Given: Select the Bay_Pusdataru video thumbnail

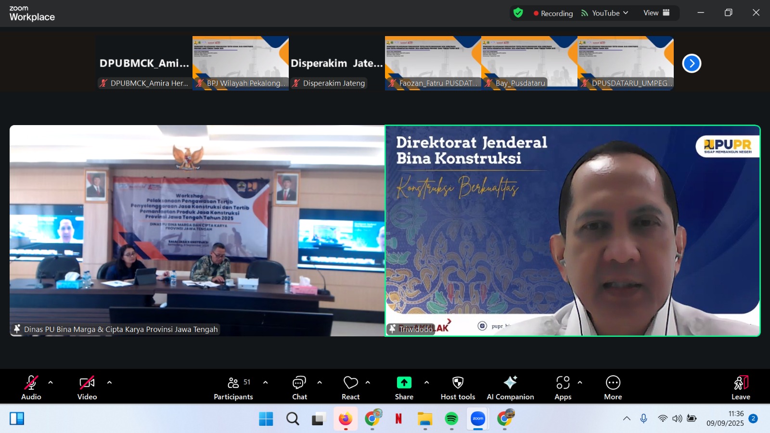Looking at the screenshot, I should (529, 63).
